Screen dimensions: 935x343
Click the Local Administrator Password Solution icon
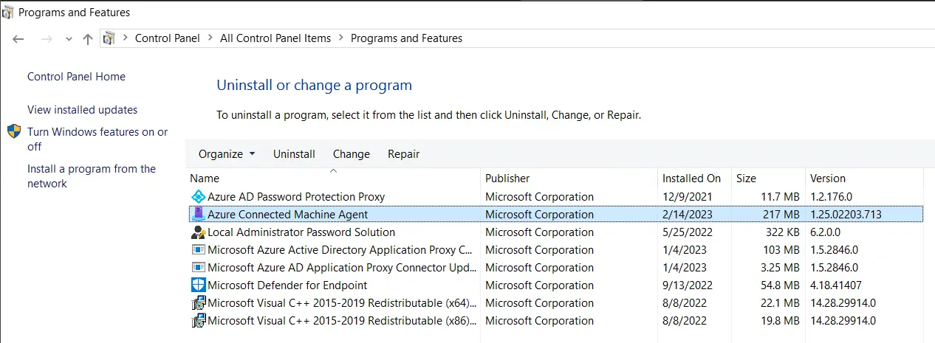point(198,232)
